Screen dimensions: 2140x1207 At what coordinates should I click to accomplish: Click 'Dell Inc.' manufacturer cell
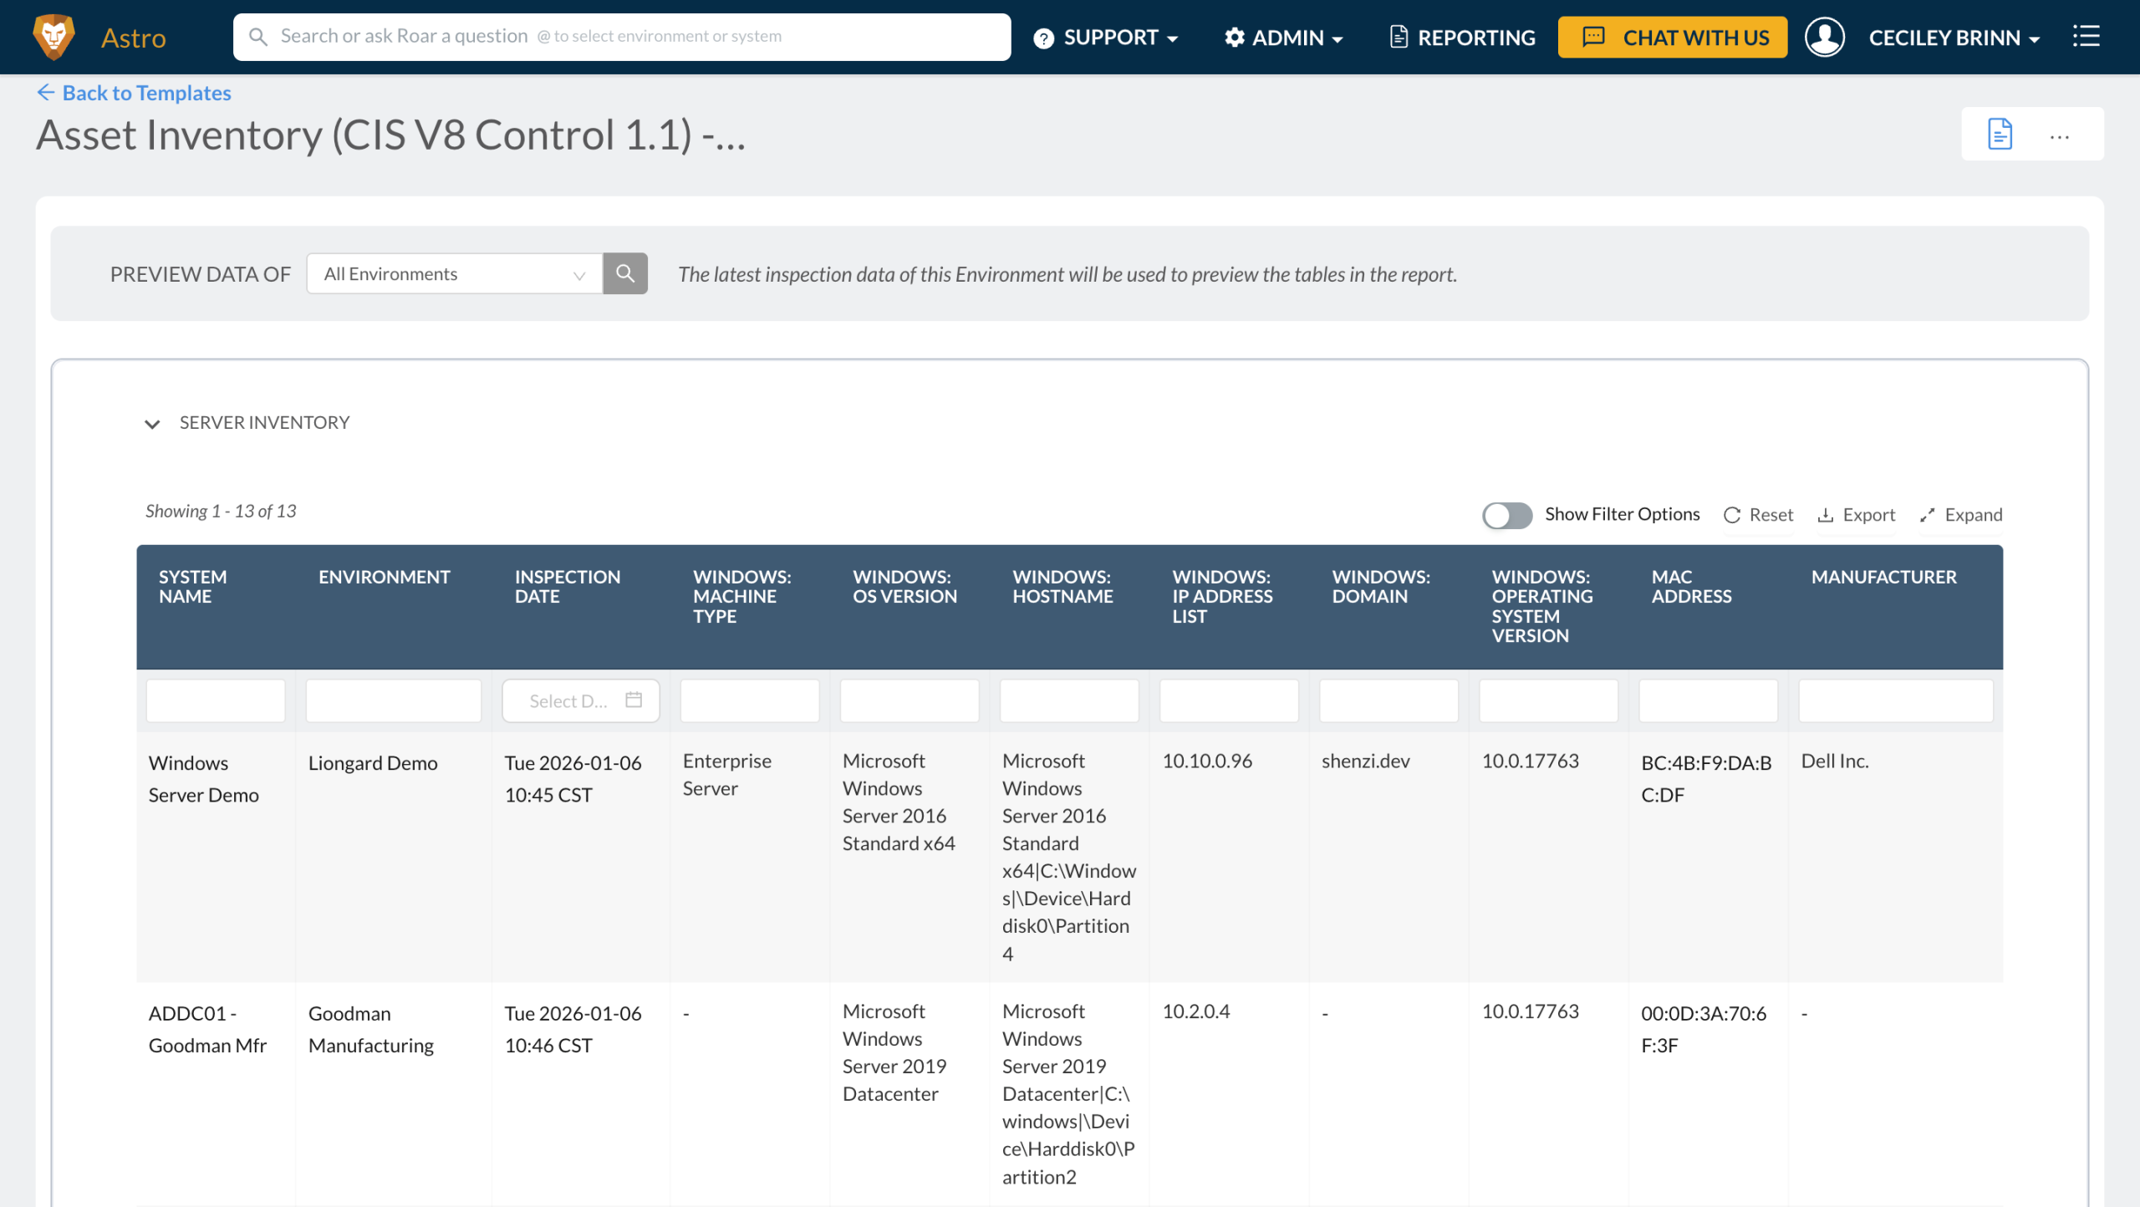coord(1835,761)
